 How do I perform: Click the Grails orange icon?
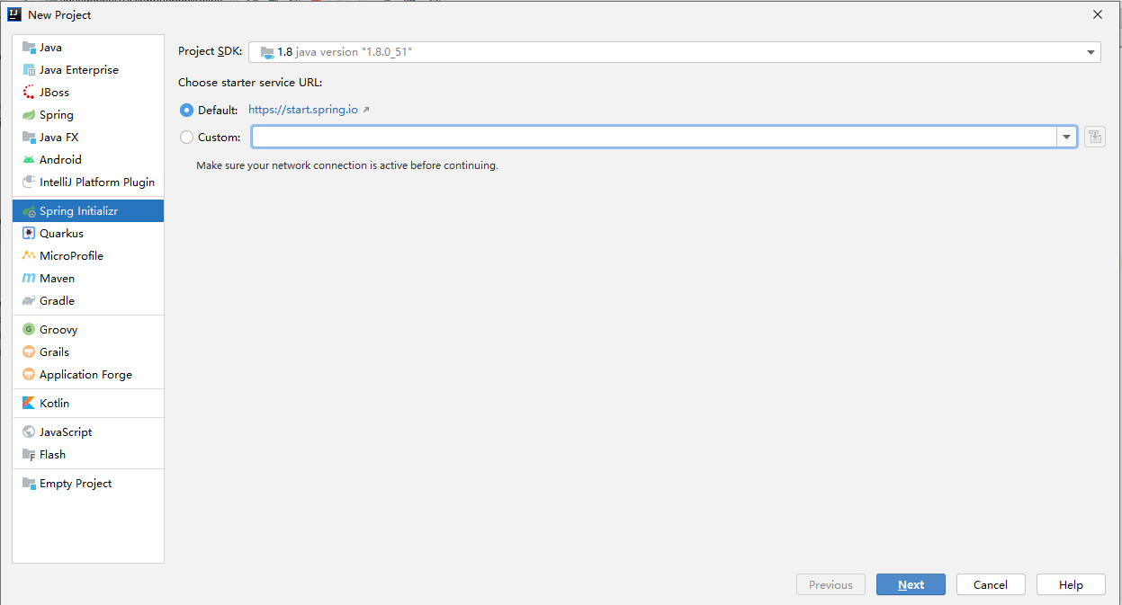[x=29, y=352]
